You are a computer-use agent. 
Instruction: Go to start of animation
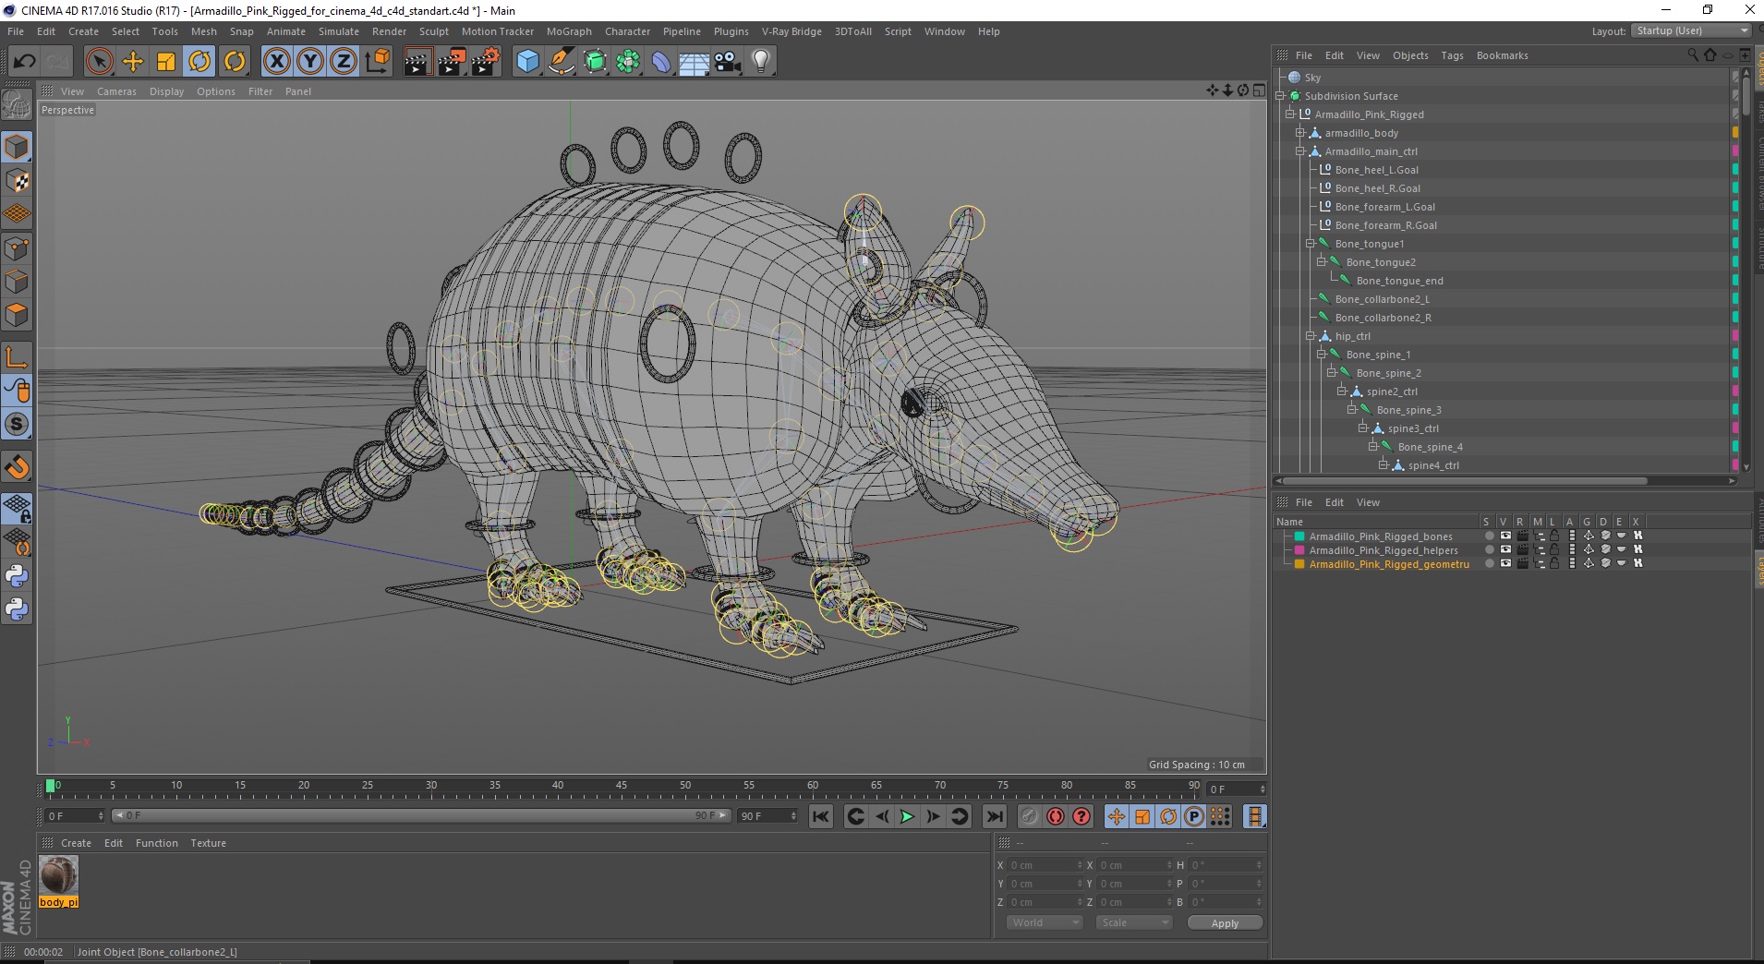821,816
